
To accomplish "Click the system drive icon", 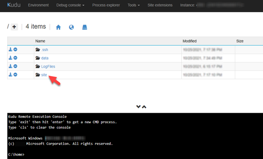I will pos(85,27).
